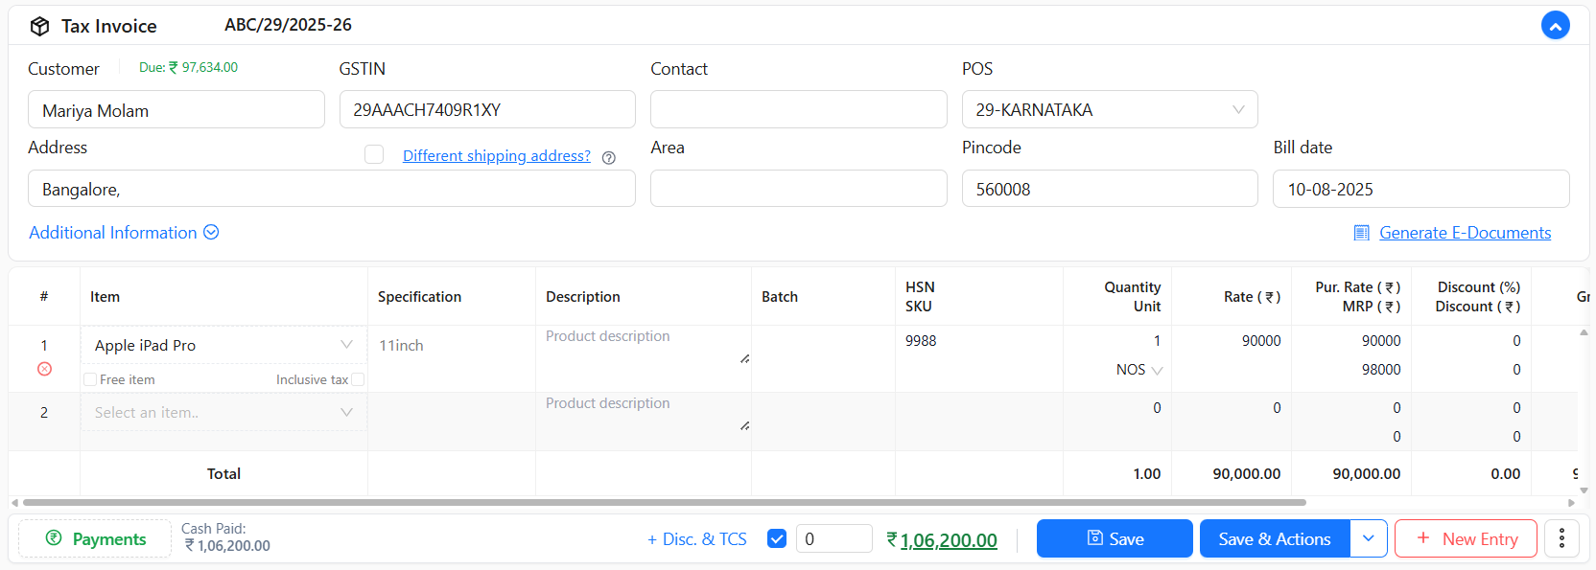Viewport: 1596px width, 570px height.
Task: Click the Generate E-Documents icon
Action: click(1361, 233)
